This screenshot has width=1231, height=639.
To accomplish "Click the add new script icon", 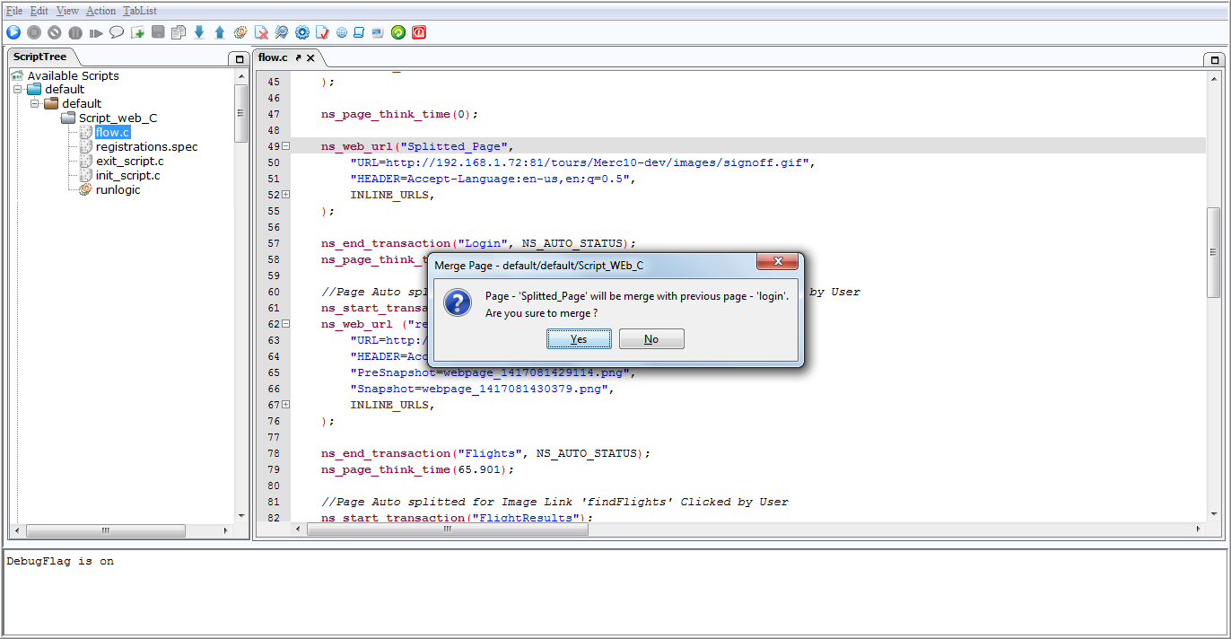I will 137,32.
